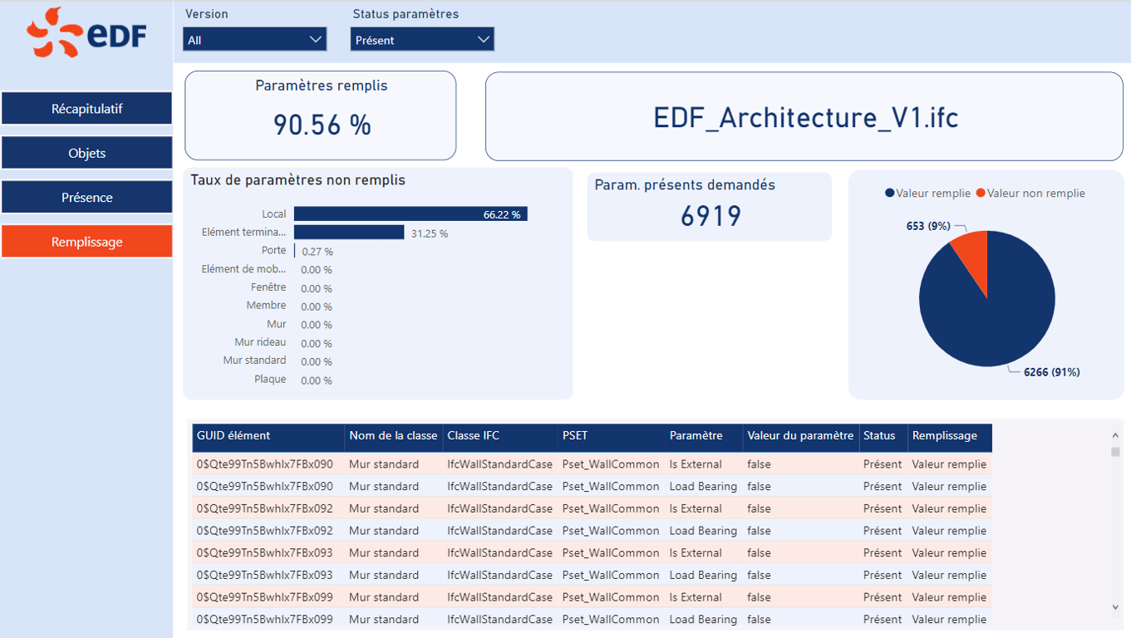The image size is (1131, 638).
Task: Click the Plaque category label
Action: coord(270,379)
